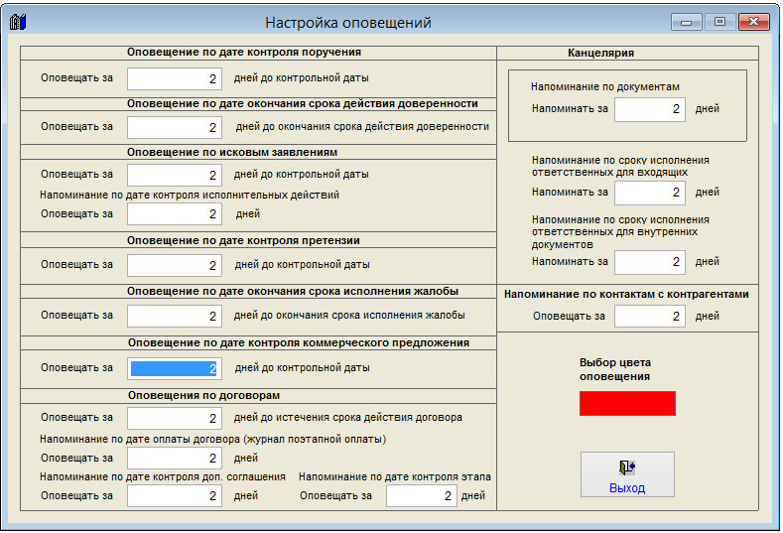
Task: Click header Оповещение по дате контроля претензии
Action: [x=243, y=240]
